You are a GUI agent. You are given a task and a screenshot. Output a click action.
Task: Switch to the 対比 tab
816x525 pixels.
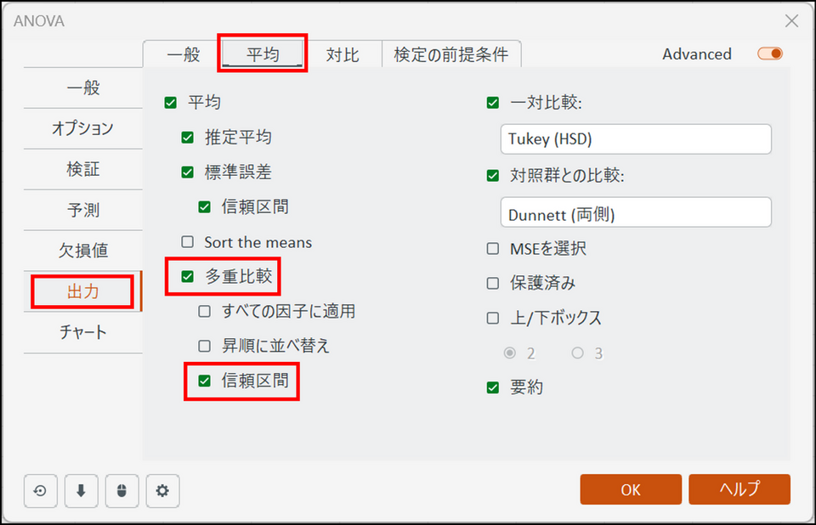point(343,55)
